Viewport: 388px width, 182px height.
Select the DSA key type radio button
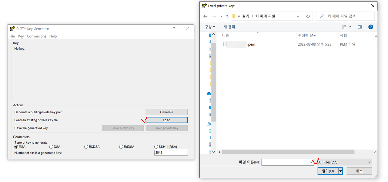pyautogui.click(x=51, y=147)
